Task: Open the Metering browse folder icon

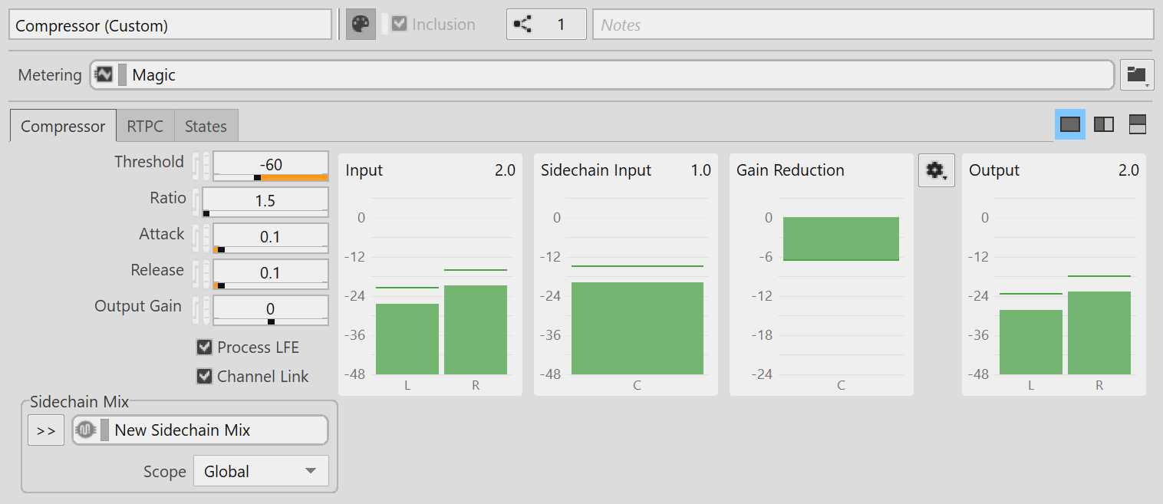Action: point(1136,75)
